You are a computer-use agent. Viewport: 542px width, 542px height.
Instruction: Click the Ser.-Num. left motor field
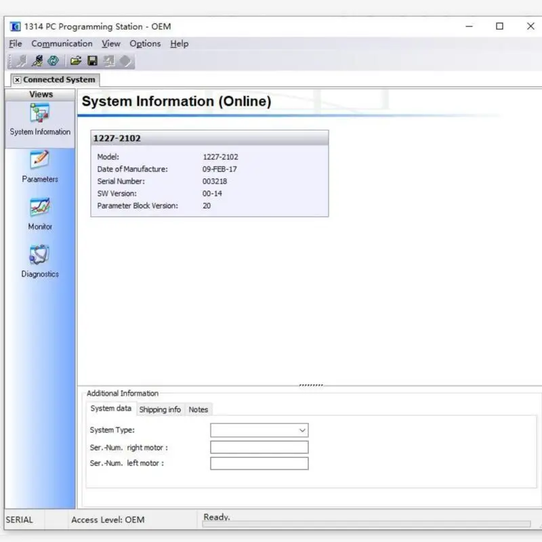point(259,463)
